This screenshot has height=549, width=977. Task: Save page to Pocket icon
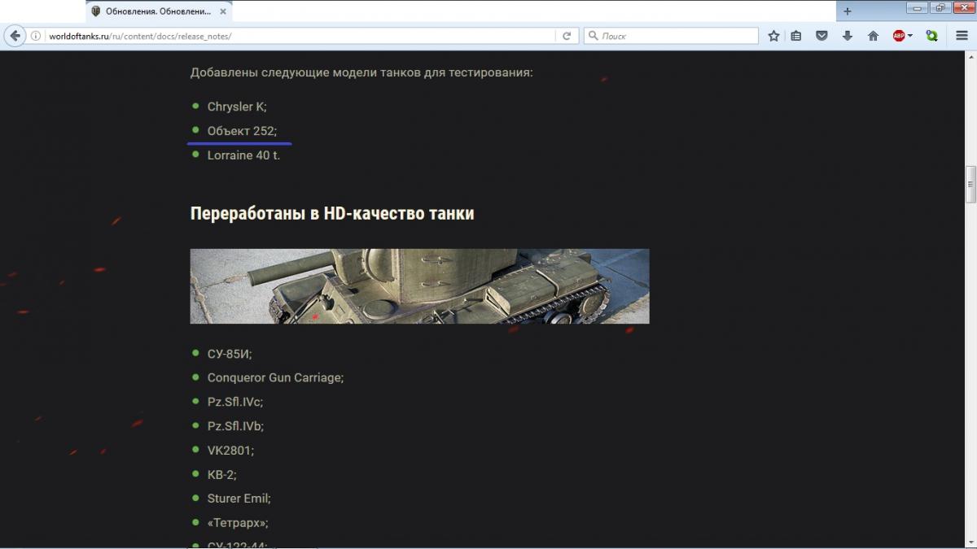(821, 36)
